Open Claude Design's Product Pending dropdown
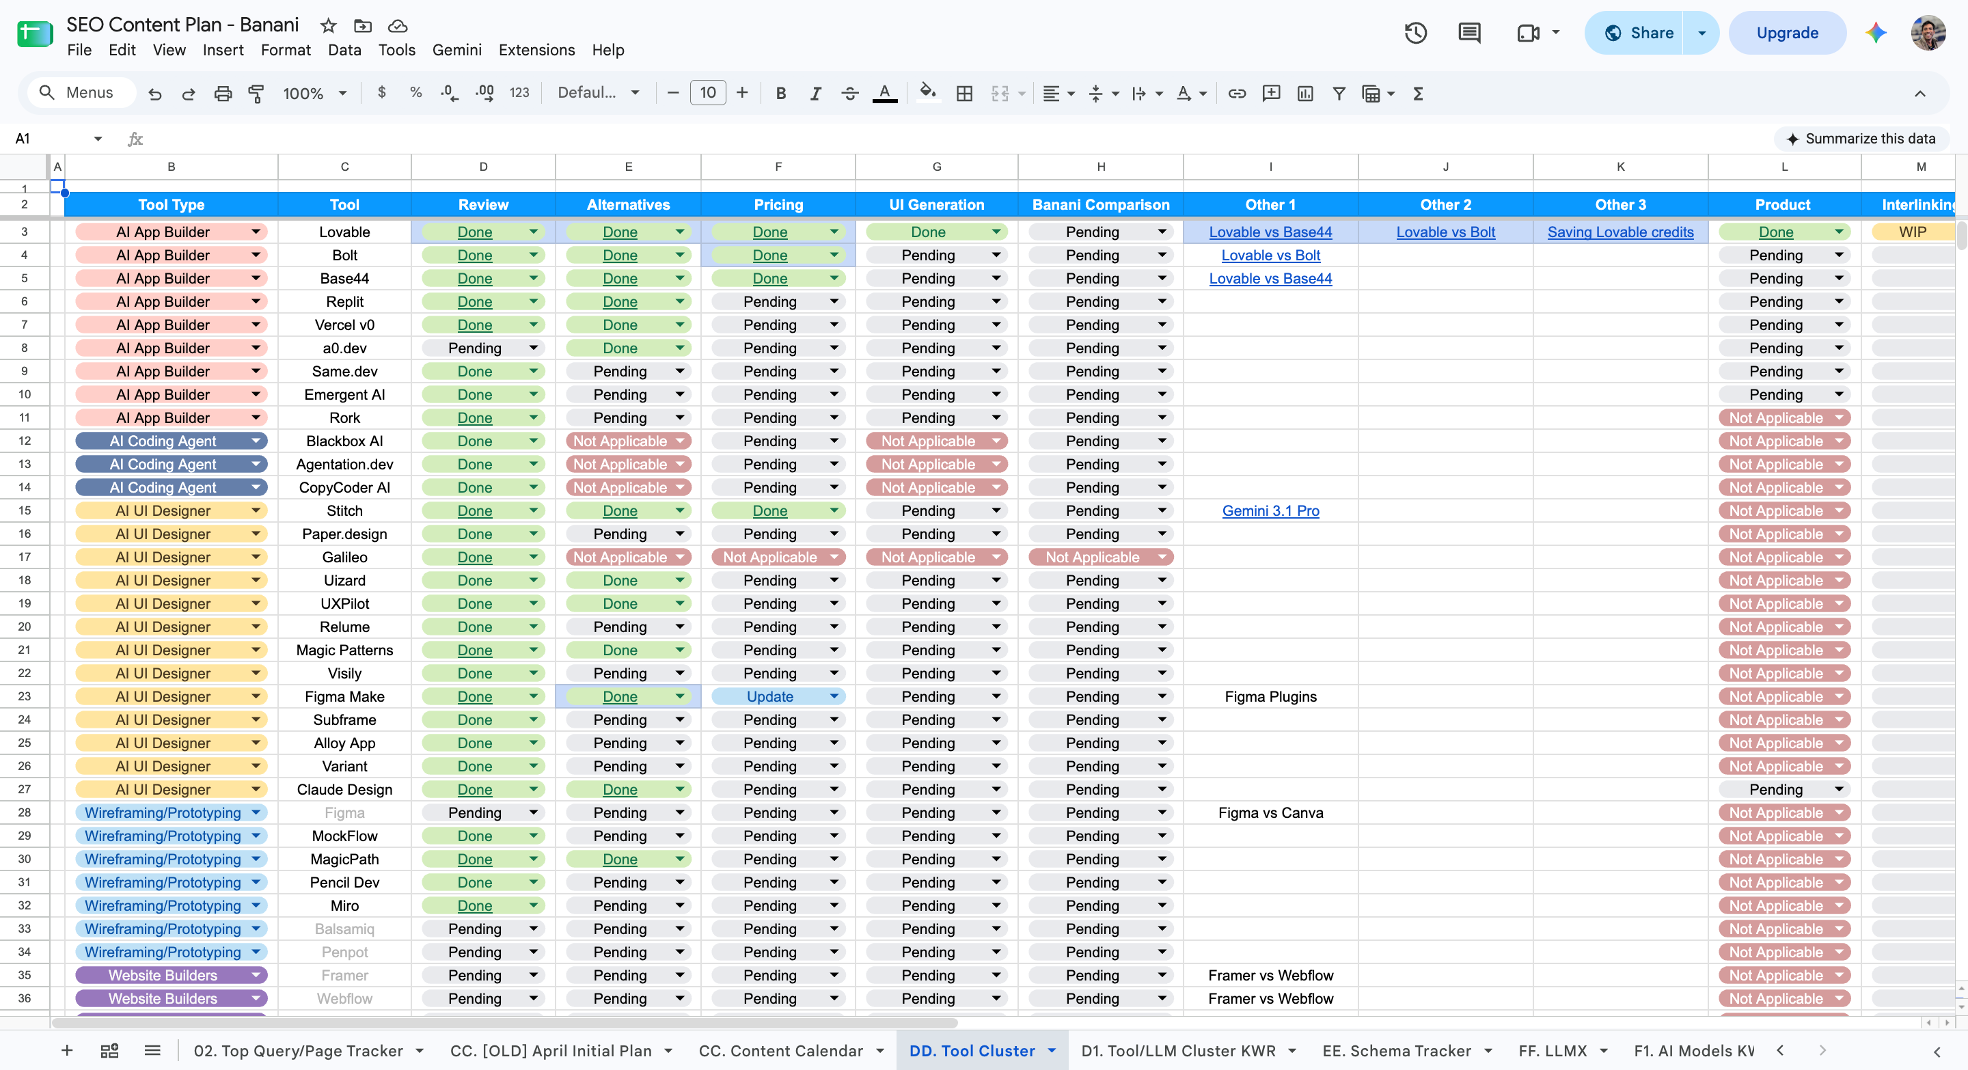The image size is (1968, 1070). click(1839, 789)
